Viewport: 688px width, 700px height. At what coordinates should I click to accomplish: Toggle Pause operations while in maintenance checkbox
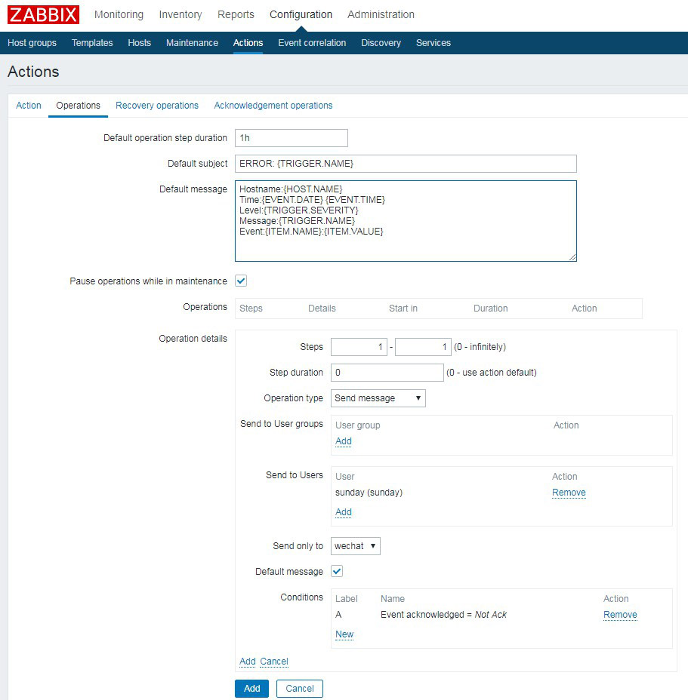(x=241, y=281)
